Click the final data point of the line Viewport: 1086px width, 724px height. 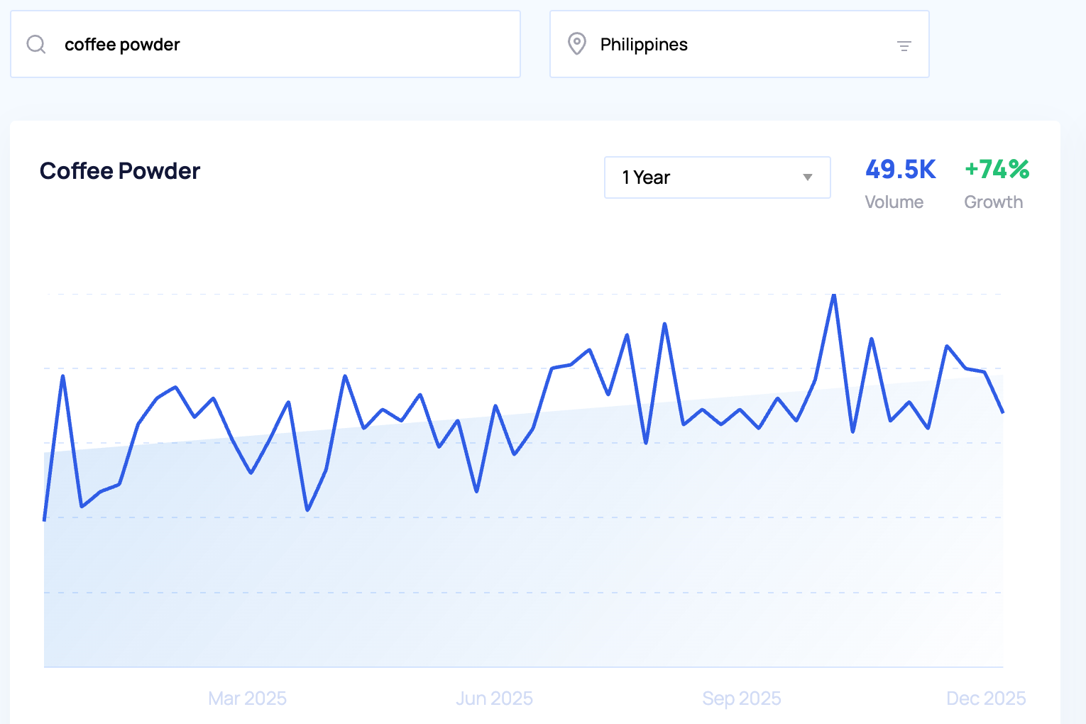point(1002,412)
